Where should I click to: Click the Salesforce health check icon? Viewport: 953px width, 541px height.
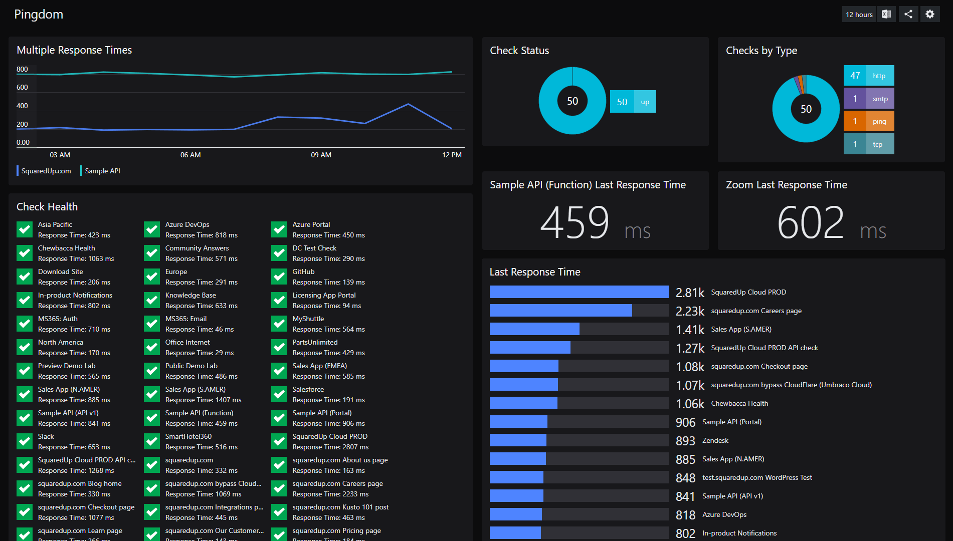click(279, 394)
